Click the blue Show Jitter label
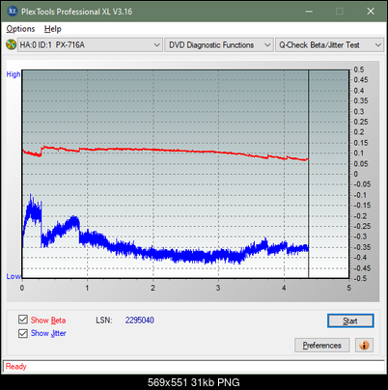 (x=48, y=333)
